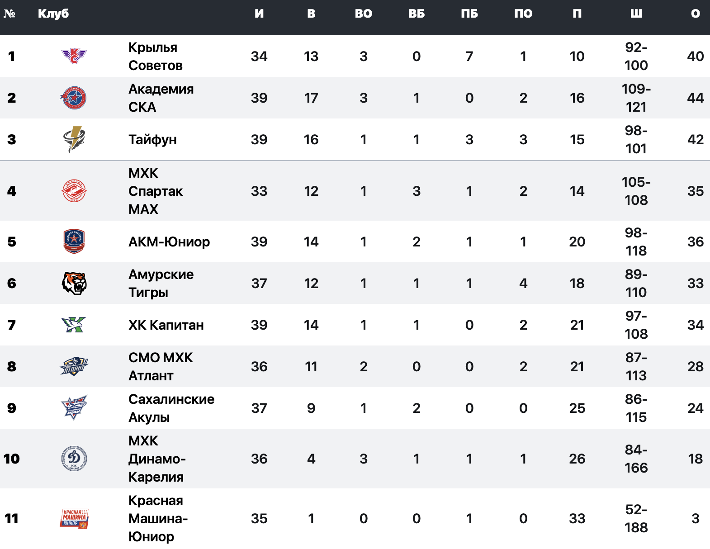Click the ВО column header
The height and width of the screenshot is (549, 710).
[364, 14]
